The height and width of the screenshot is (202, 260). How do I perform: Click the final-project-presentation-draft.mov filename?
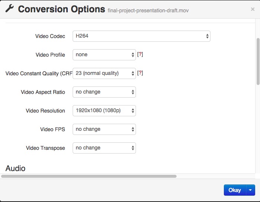tap(148, 10)
